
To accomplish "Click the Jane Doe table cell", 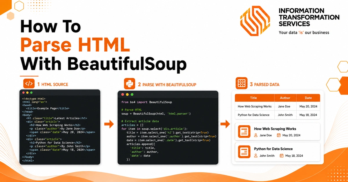I will [x=285, y=106].
